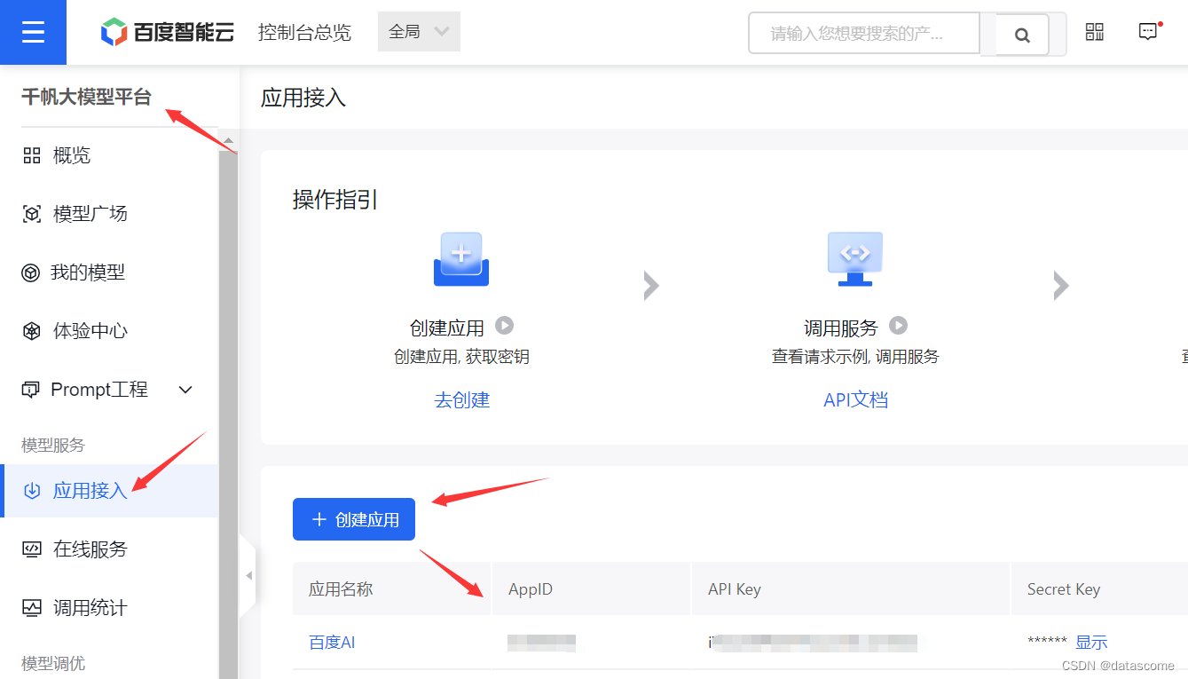Click the 我的模型 icon
1188x679 pixels.
pos(31,272)
